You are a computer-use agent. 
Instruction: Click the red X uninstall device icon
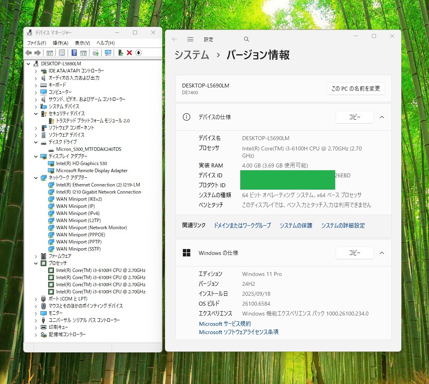pos(129,53)
